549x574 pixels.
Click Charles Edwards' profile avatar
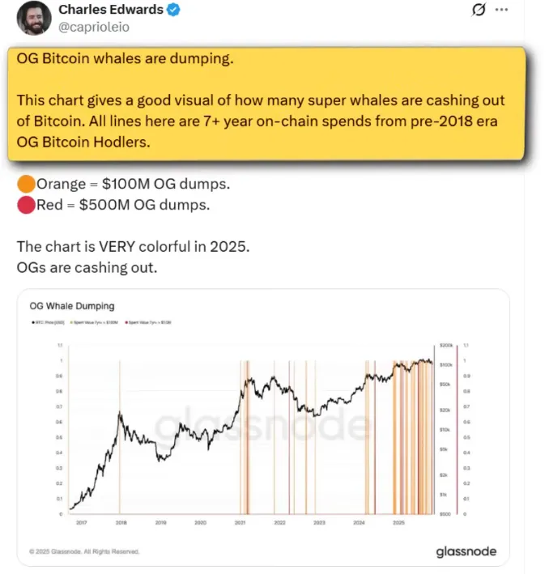click(x=32, y=18)
